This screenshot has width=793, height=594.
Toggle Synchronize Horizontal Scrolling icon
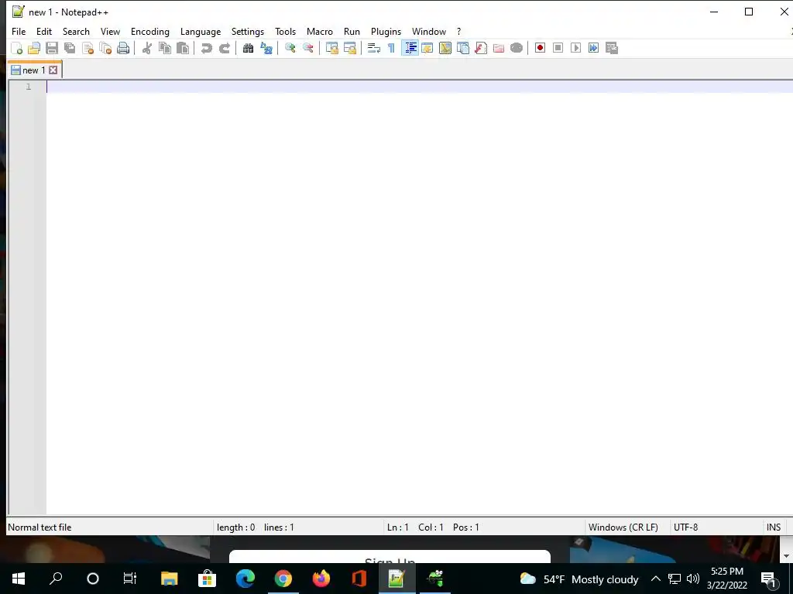(x=349, y=48)
